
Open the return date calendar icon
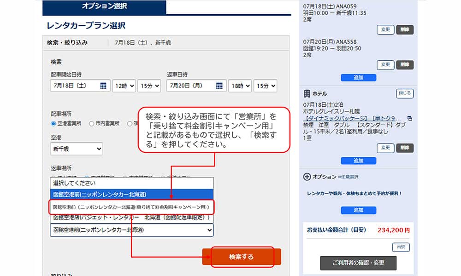[x=219, y=86]
